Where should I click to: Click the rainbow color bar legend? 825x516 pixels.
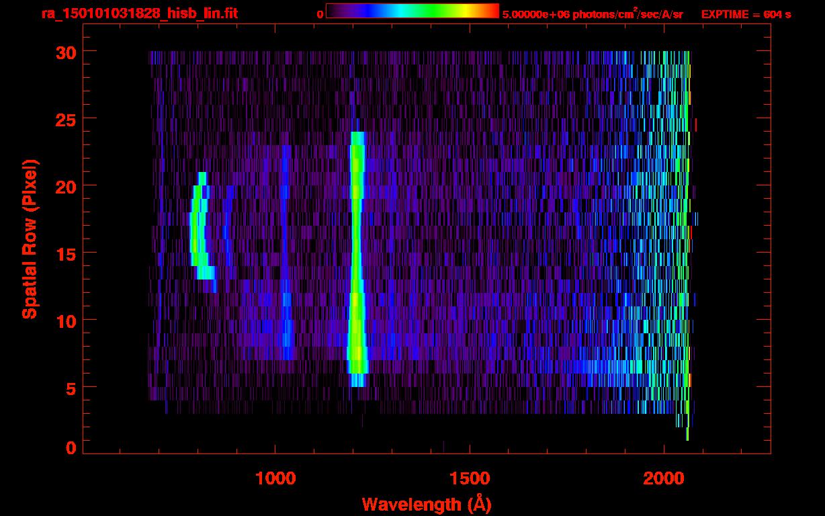(412, 11)
